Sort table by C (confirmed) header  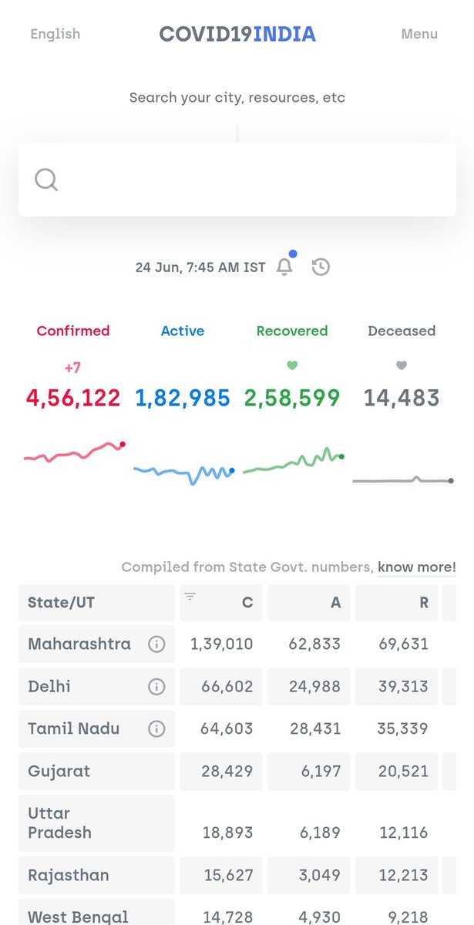[221, 603]
